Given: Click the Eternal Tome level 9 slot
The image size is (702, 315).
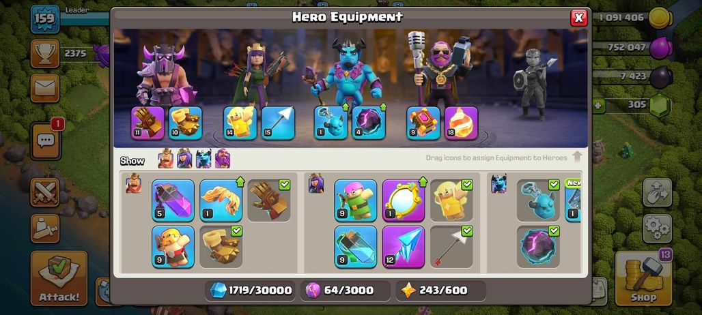Looking at the screenshot, I should (423, 123).
